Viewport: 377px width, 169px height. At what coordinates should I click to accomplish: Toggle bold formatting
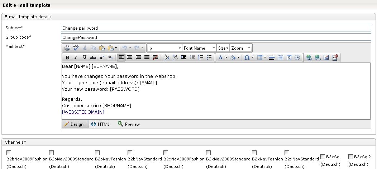pos(67,58)
